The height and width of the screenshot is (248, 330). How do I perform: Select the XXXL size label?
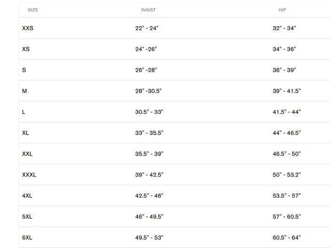coord(29,175)
